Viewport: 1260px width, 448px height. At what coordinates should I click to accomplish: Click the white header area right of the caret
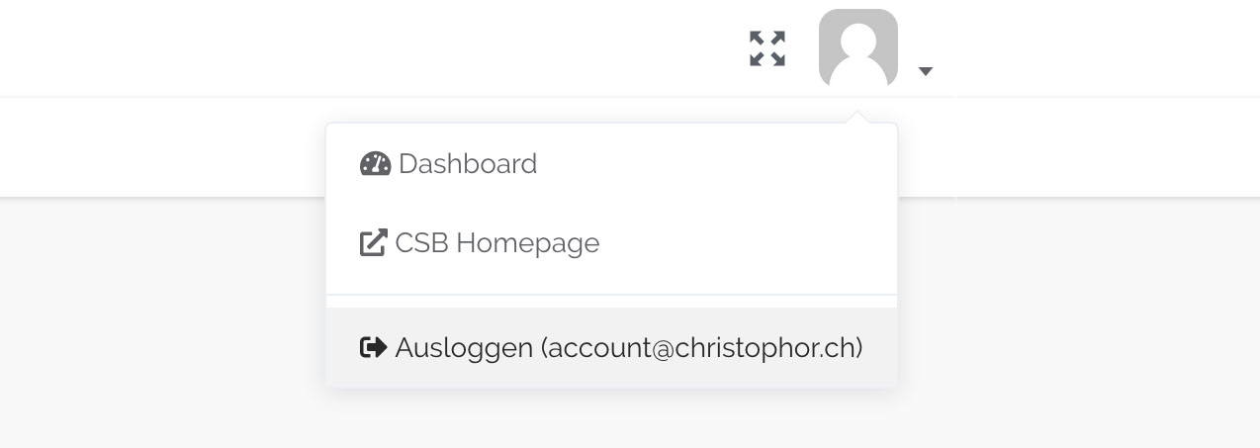[1088, 48]
